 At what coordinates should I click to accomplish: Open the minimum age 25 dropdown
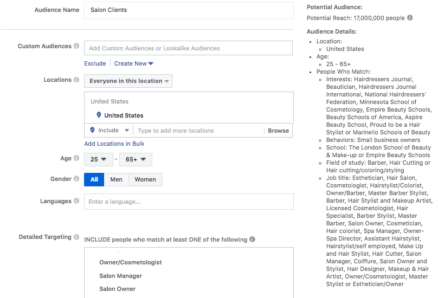[99, 159]
